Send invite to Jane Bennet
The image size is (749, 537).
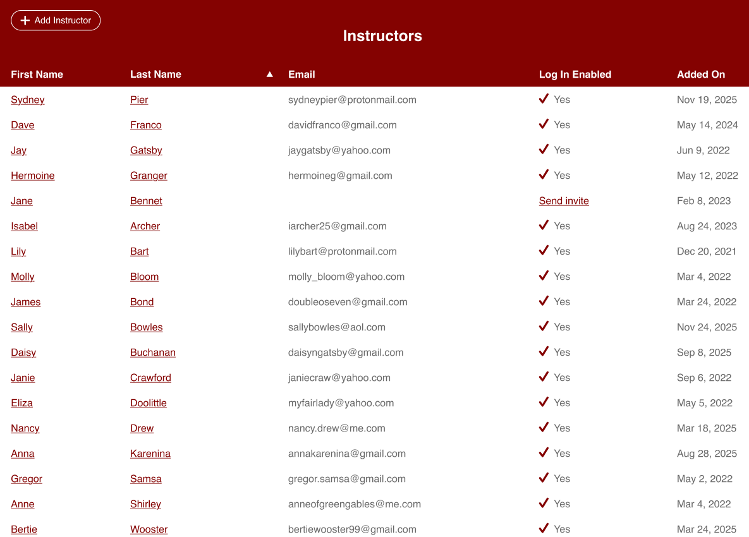tap(563, 200)
